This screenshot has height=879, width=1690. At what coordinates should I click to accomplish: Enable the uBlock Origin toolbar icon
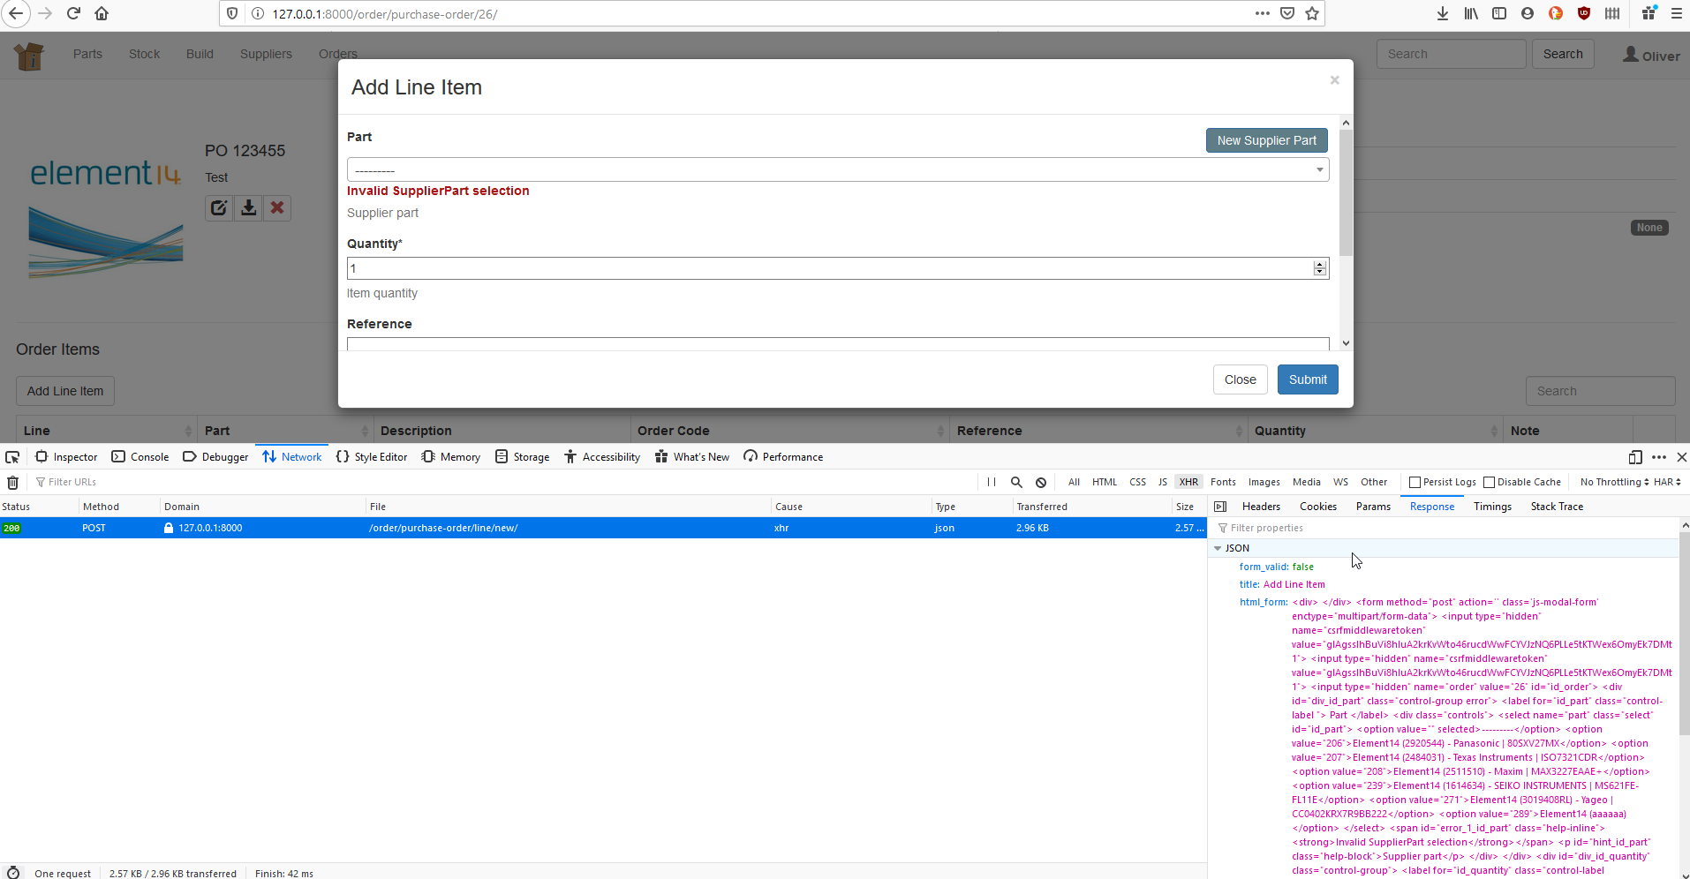[1584, 13]
